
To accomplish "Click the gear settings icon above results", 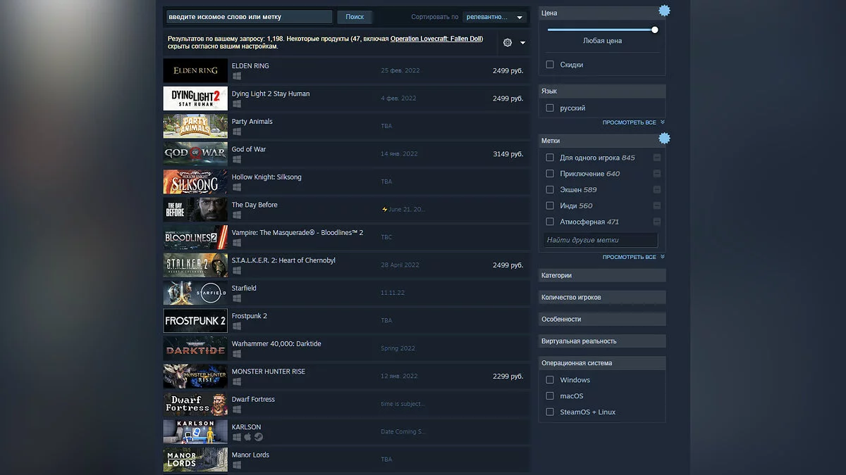I will click(508, 43).
